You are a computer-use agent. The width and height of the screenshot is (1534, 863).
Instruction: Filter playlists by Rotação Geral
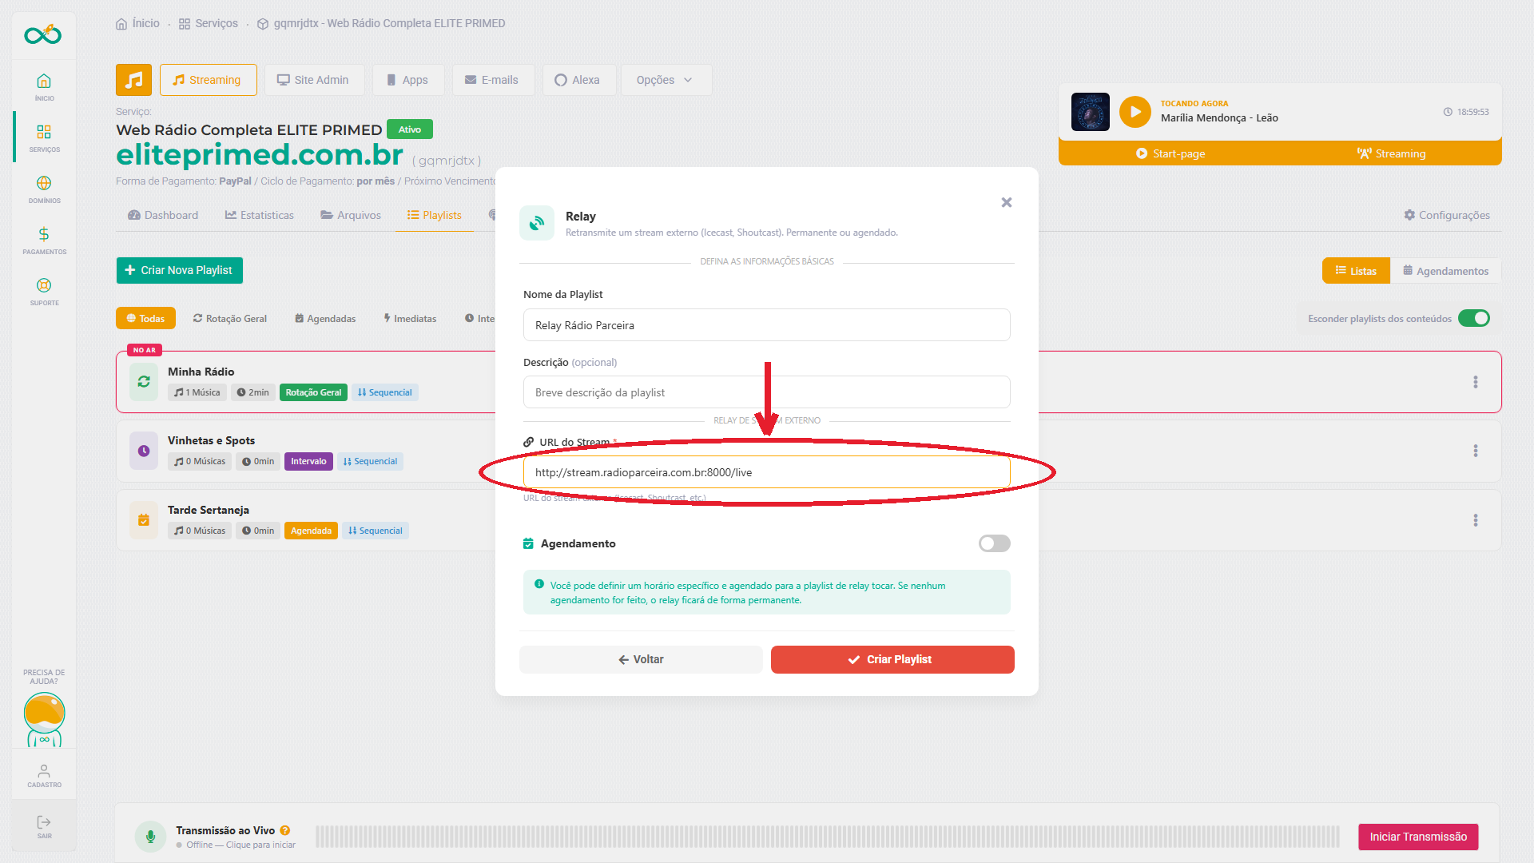[230, 318]
